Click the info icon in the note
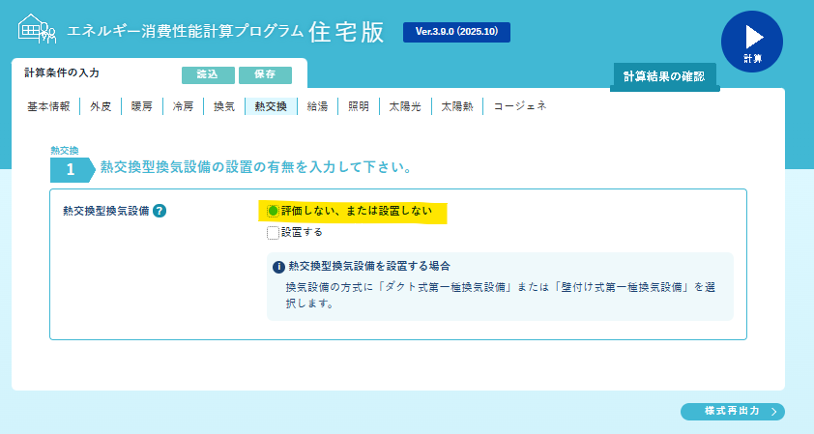This screenshot has width=814, height=434. click(278, 266)
